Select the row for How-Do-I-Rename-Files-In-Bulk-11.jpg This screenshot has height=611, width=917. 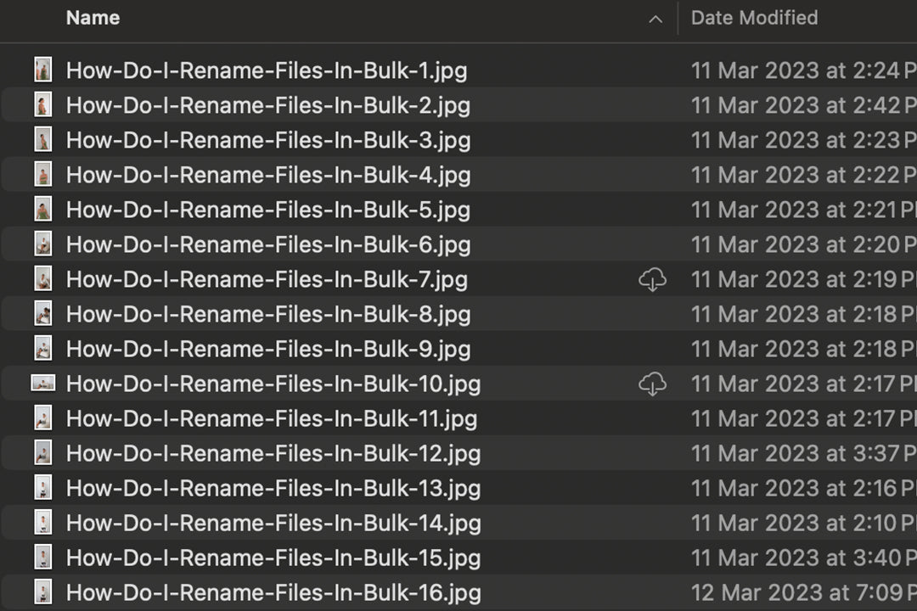(340, 418)
